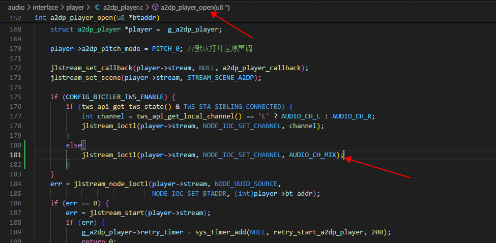The height and width of the screenshot is (243, 496).
Task: Click the C file icon in breadcrumb
Action: point(98,7)
